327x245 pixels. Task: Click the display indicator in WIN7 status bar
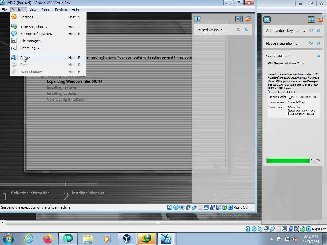coord(206,207)
